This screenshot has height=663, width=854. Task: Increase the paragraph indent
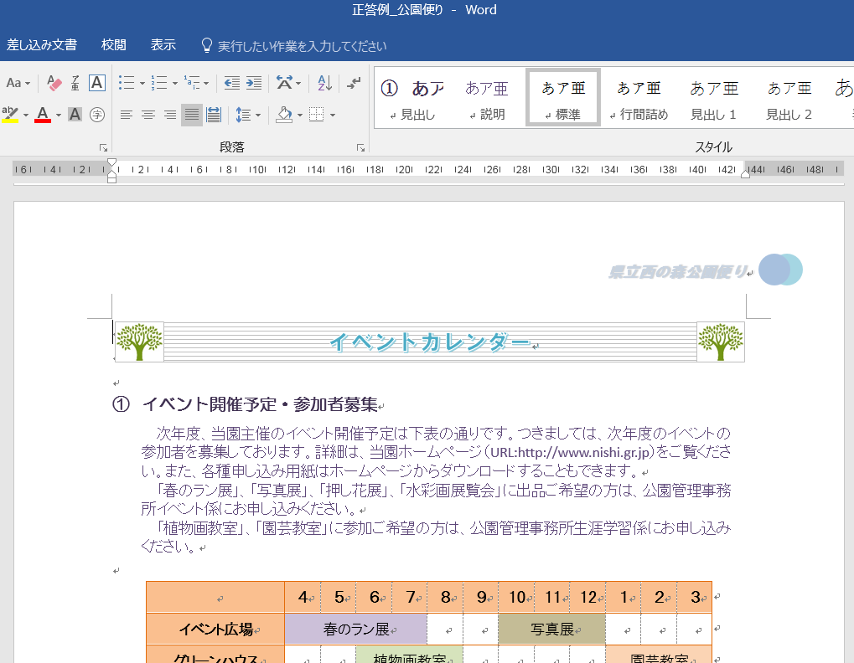pos(253,83)
